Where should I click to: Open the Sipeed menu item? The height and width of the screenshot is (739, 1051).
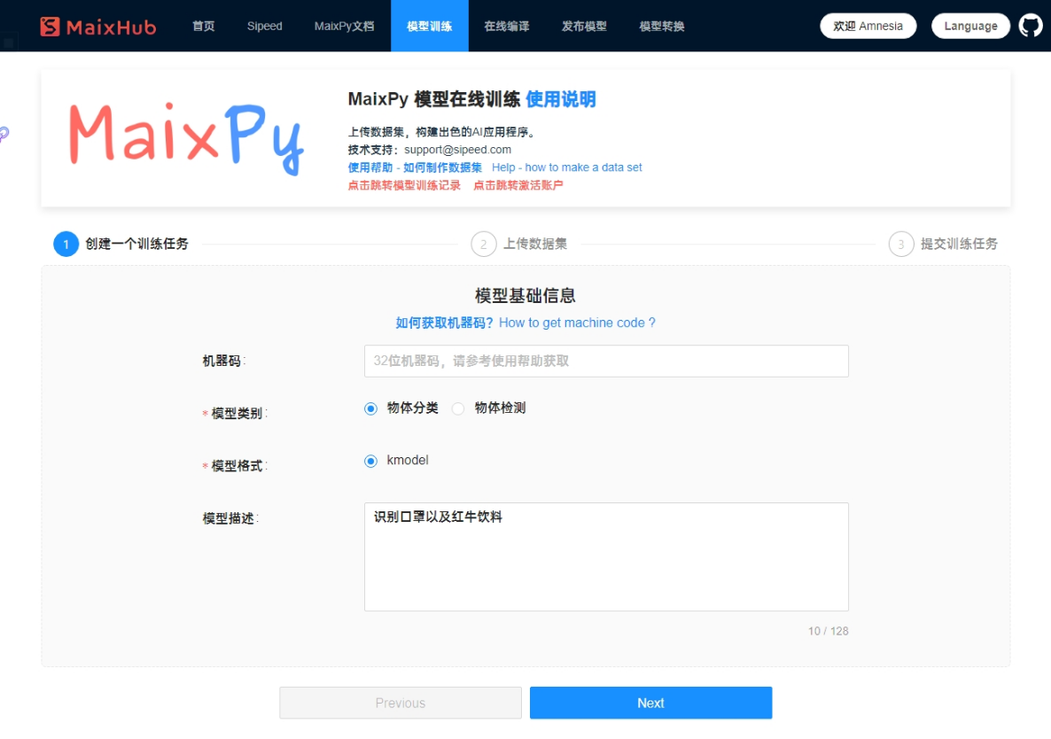[x=264, y=26]
